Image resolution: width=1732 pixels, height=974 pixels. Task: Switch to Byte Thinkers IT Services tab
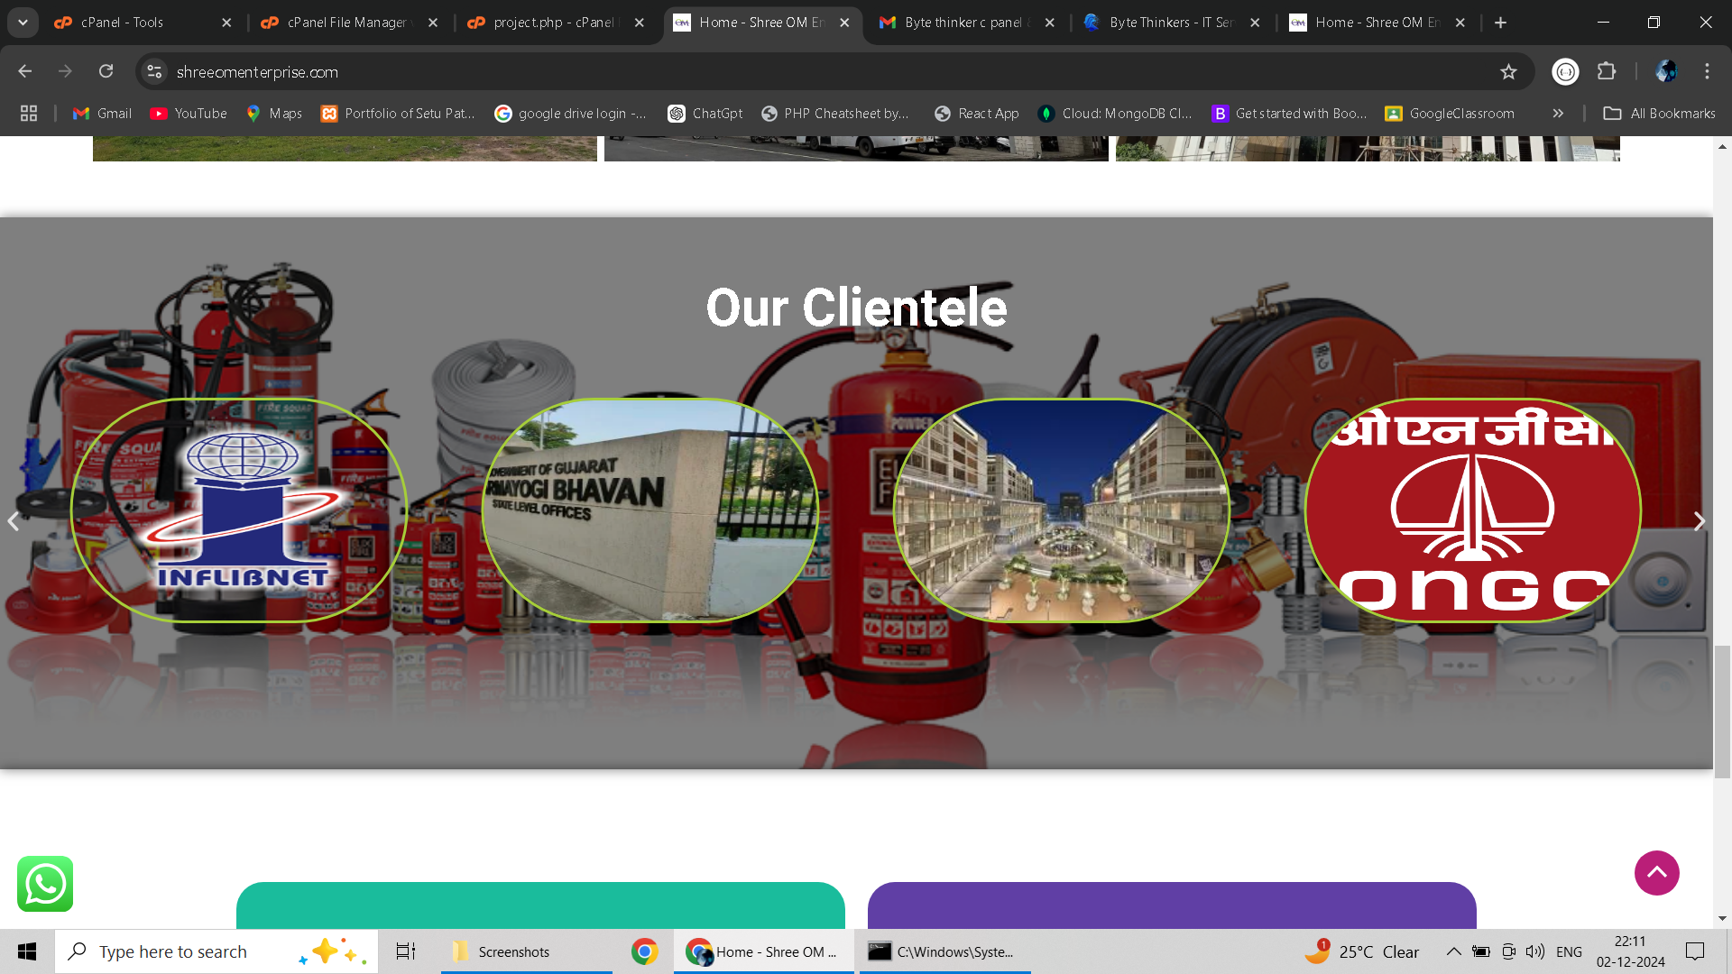click(x=1170, y=23)
